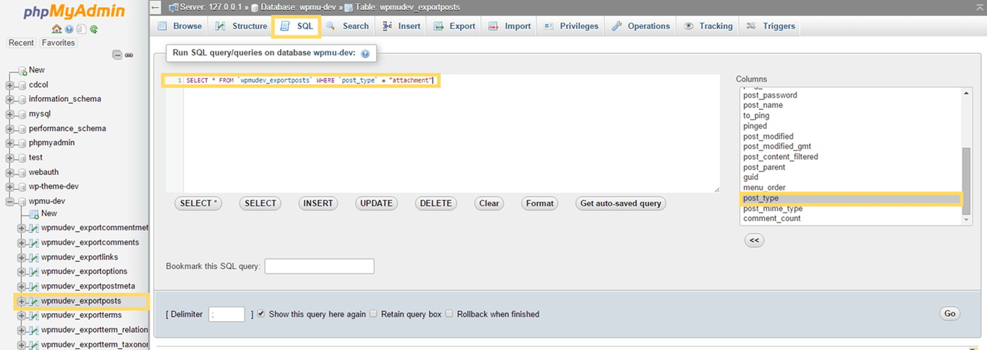Click the phpMyAdmin home icon
The height and width of the screenshot is (350, 987).
tap(56, 30)
